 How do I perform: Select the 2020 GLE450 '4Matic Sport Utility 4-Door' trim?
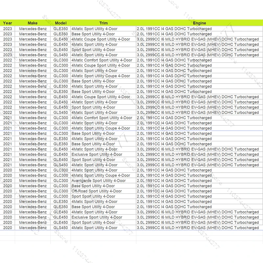pyautogui.click(x=103, y=212)
